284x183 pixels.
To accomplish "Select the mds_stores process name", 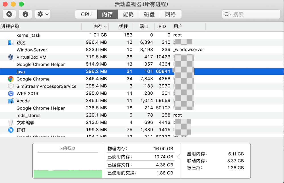I will pyautogui.click(x=28, y=115).
